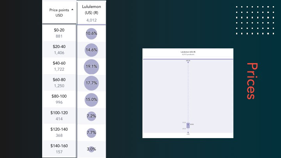This screenshot has width=281, height=158.
Task: Click the 996 product count
Action: pos(59,102)
